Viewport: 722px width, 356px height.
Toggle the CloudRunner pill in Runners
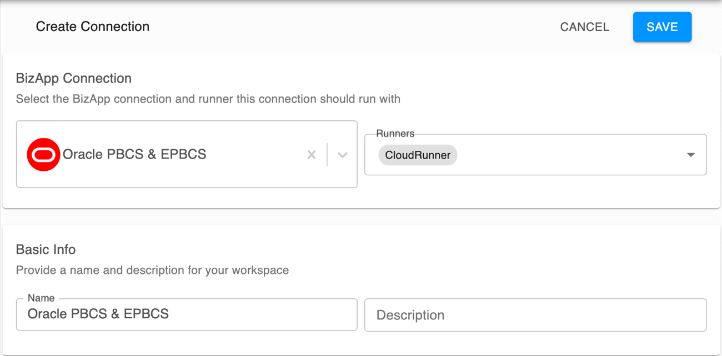417,155
